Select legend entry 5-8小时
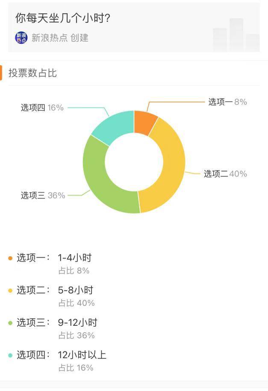Image resolution: width=268 pixels, height=391 pixels. tap(76, 290)
